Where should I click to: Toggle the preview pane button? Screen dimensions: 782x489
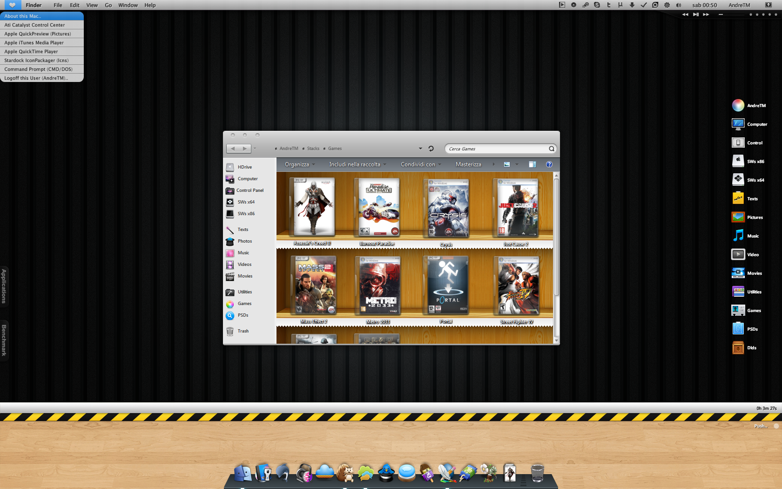(533, 164)
